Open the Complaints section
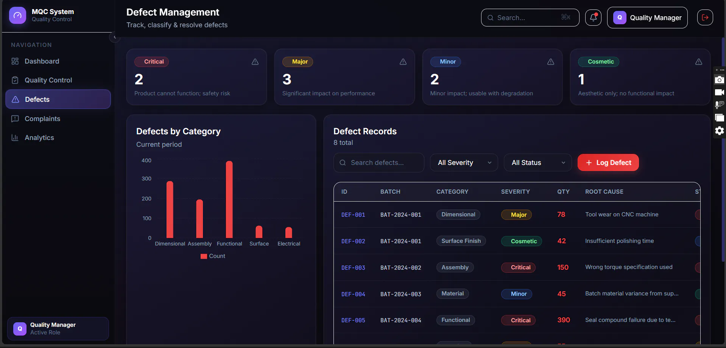Viewport: 726px width, 348px height. click(x=58, y=119)
